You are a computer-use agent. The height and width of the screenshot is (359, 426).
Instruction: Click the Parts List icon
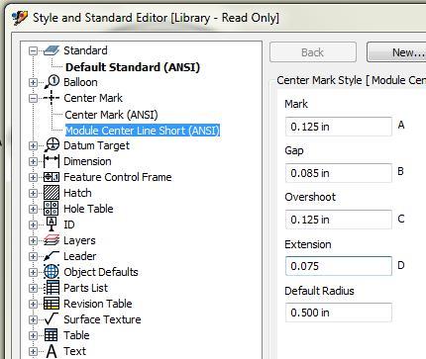click(x=52, y=288)
